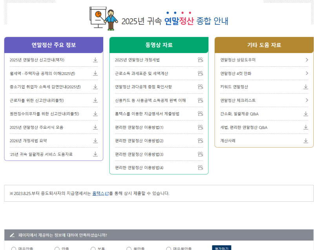Click 원천징수의무자를 위한 신고안내(리플릿) text
314x250 pixels.
44,114
